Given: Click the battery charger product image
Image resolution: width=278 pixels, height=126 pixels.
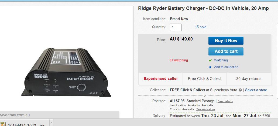Looking at the screenshot, I should (x=66, y=72).
